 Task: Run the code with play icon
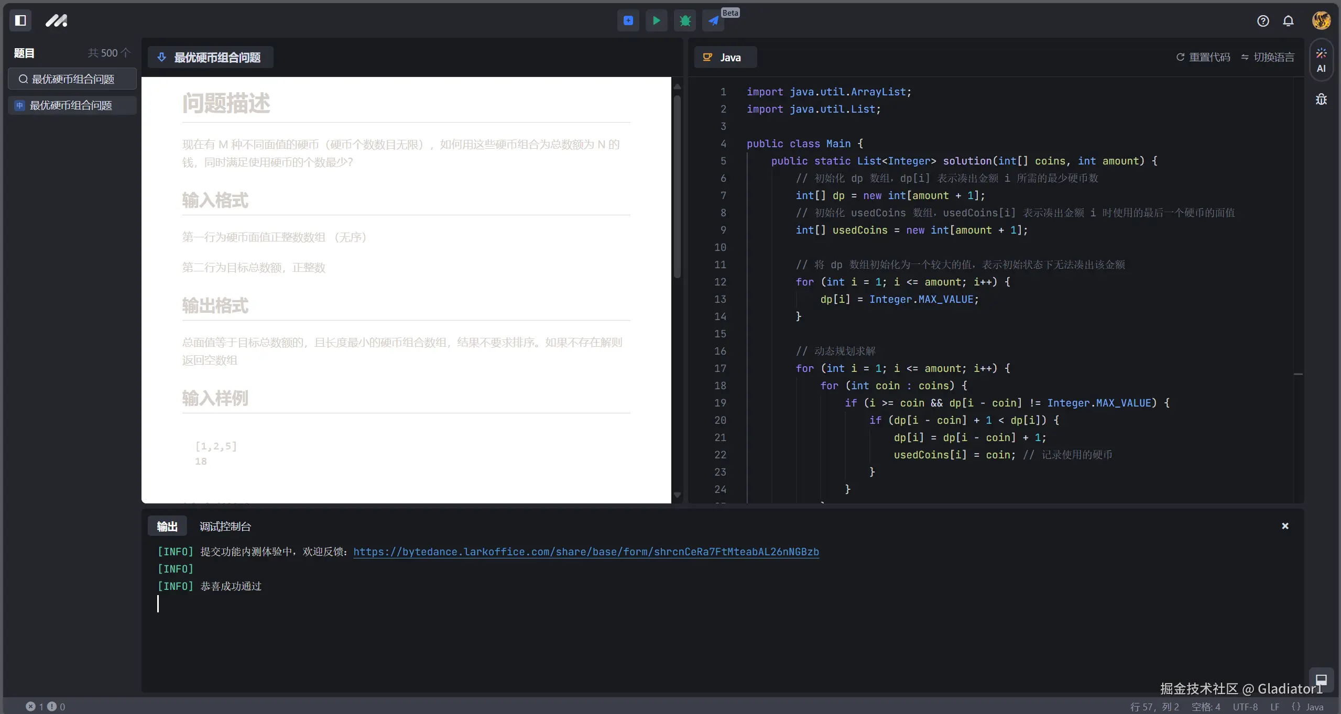pos(656,20)
